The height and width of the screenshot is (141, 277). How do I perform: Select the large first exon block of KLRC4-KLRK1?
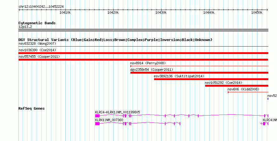pyautogui.click(x=97, y=116)
